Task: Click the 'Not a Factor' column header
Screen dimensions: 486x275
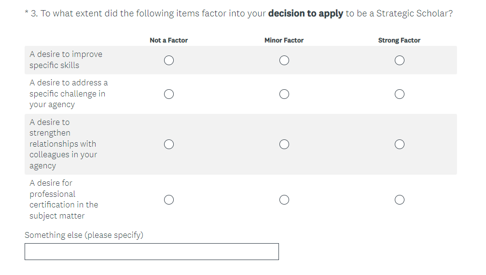Action: [x=168, y=41]
